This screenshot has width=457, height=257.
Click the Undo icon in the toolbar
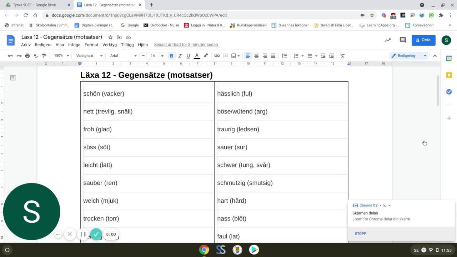click(x=11, y=56)
